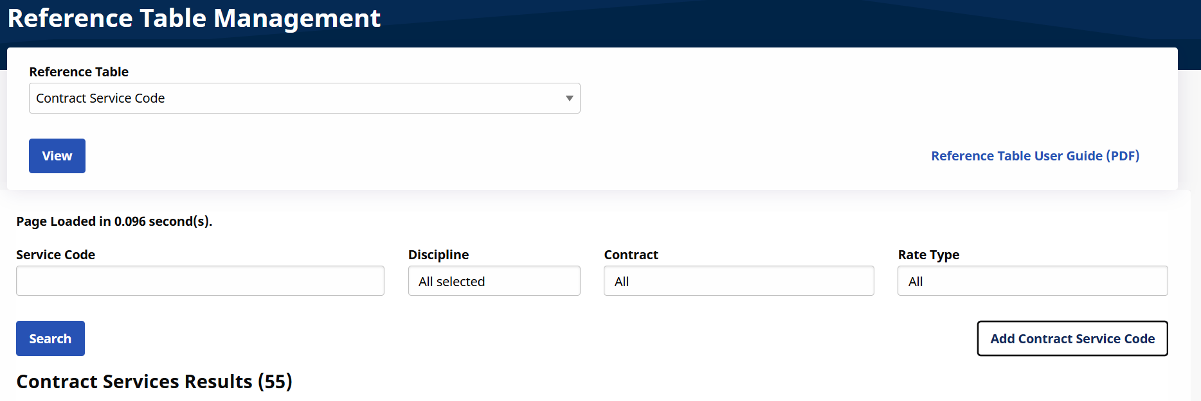1201x401 pixels.
Task: Open the Rate Type filter dropdown
Action: pos(1032,281)
